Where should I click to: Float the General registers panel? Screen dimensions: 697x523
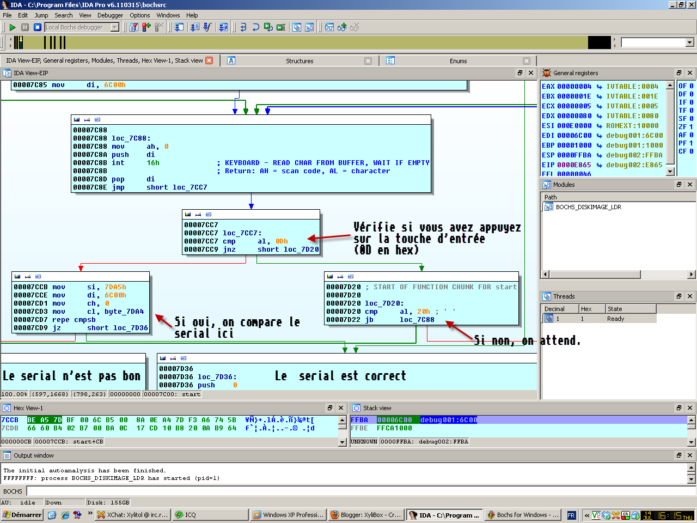coord(679,73)
